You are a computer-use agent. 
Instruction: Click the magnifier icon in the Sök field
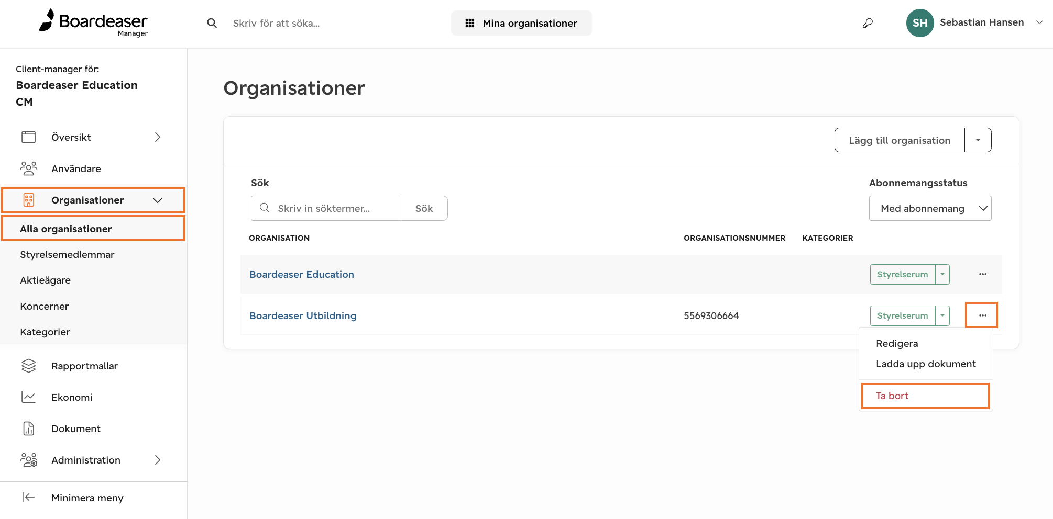(265, 208)
